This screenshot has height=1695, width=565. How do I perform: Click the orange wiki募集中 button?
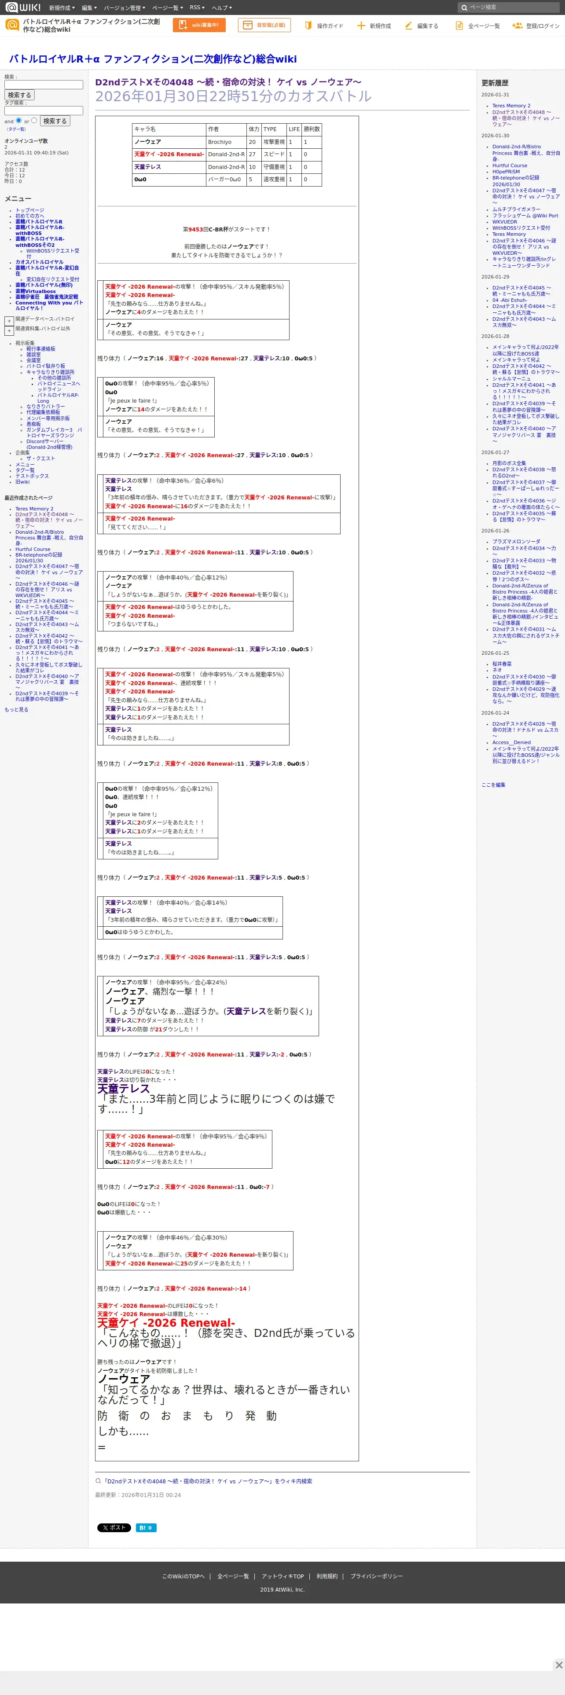(x=199, y=25)
